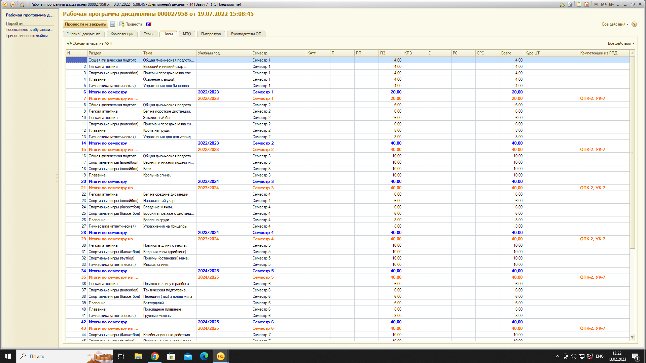Click the save diskette icon
Screen dimensions: 646x363
(x=113, y=24)
